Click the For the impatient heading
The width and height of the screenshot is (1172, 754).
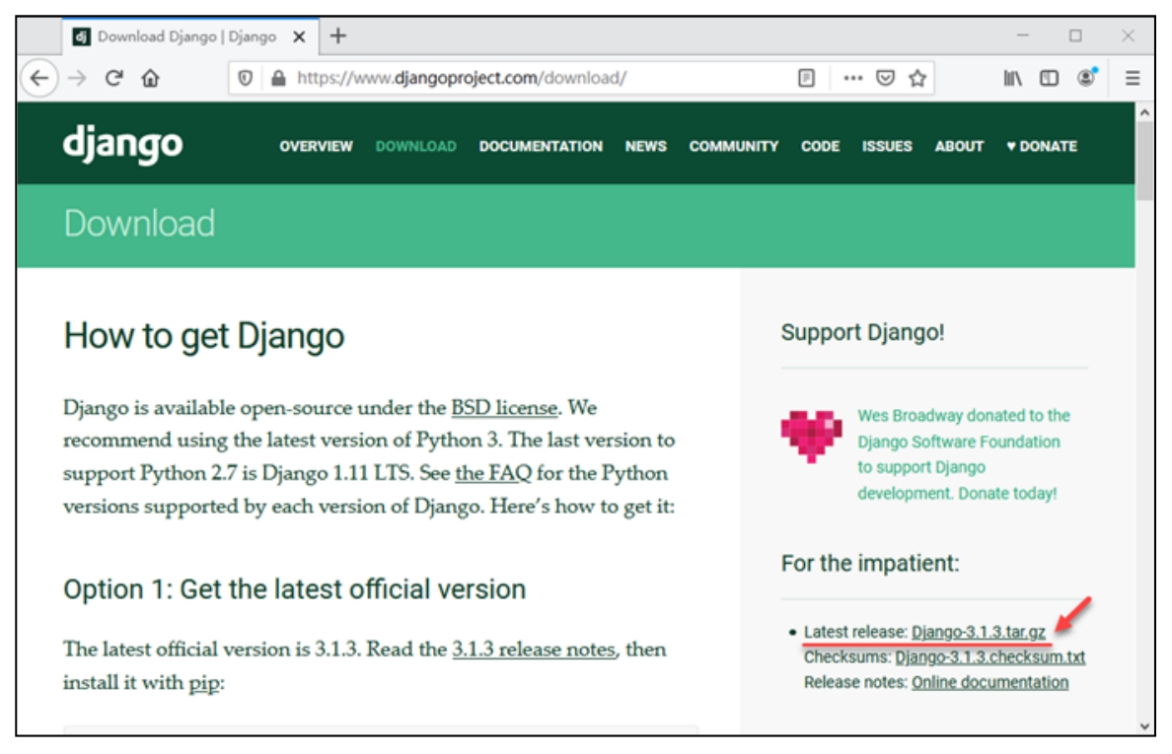[x=870, y=563]
